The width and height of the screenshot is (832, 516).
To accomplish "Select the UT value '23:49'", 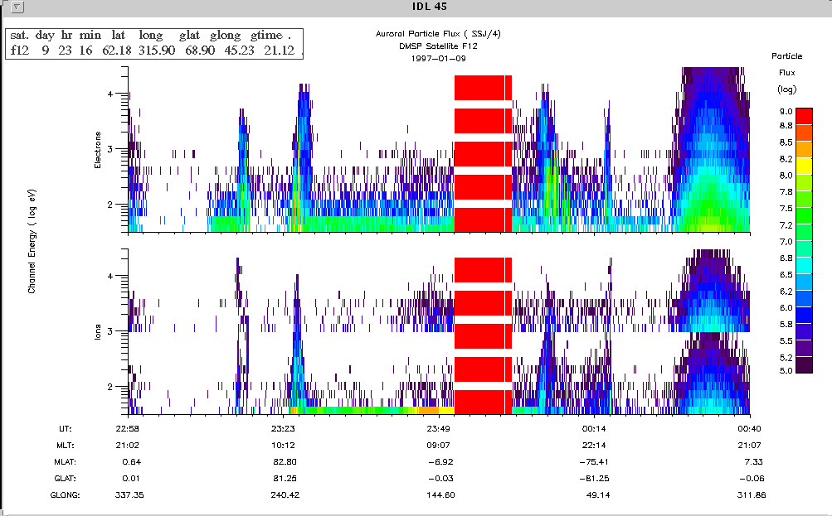I will pos(438,428).
